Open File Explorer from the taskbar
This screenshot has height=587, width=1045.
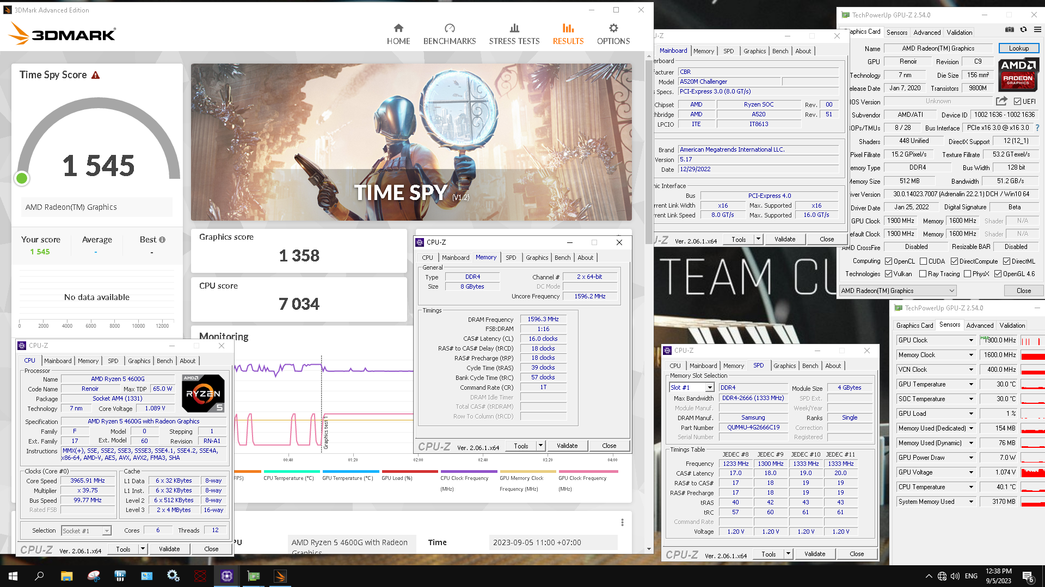coord(66,576)
